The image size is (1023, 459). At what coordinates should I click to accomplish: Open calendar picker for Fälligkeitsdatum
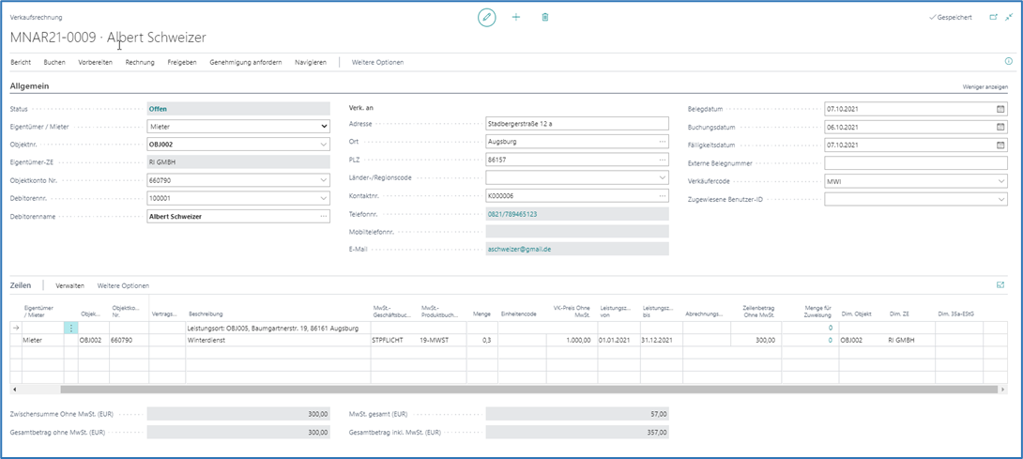pyautogui.click(x=1000, y=145)
